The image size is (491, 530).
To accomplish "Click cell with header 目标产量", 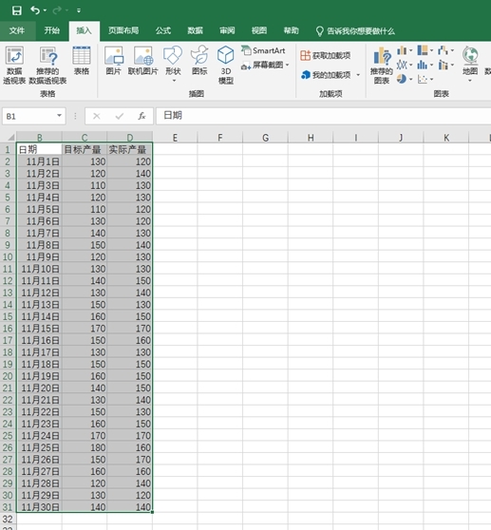I will (85, 149).
